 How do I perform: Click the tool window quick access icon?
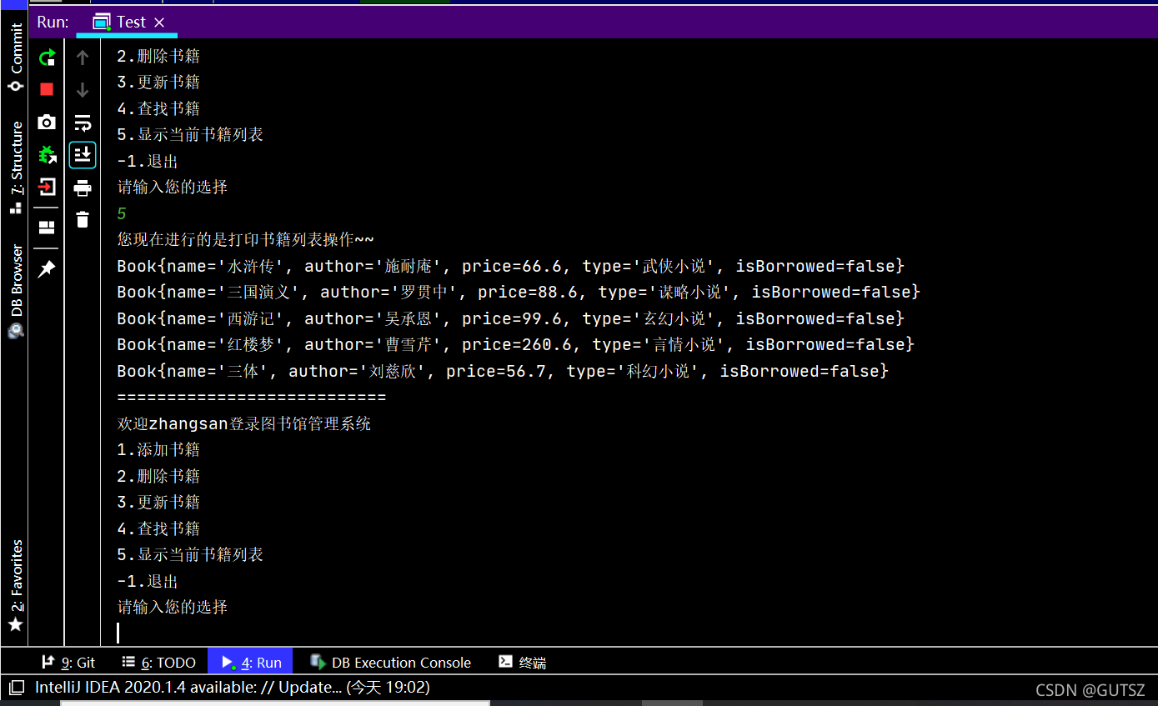(x=16, y=688)
